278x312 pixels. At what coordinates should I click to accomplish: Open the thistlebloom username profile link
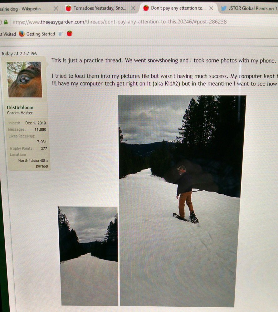tap(20, 107)
